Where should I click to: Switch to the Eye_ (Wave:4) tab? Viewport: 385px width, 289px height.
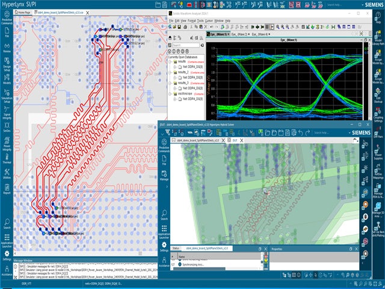[259, 34]
